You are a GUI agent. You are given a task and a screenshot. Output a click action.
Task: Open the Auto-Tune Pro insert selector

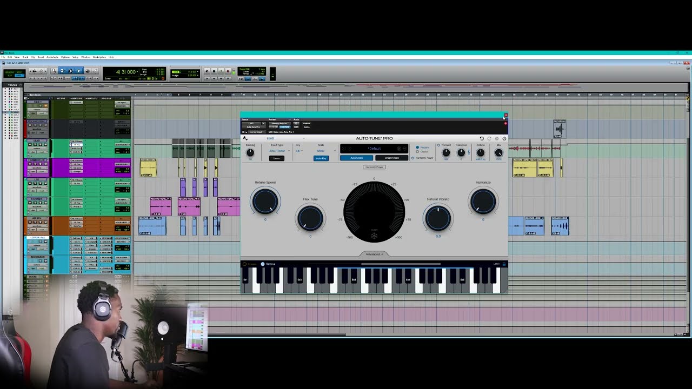pos(254,127)
